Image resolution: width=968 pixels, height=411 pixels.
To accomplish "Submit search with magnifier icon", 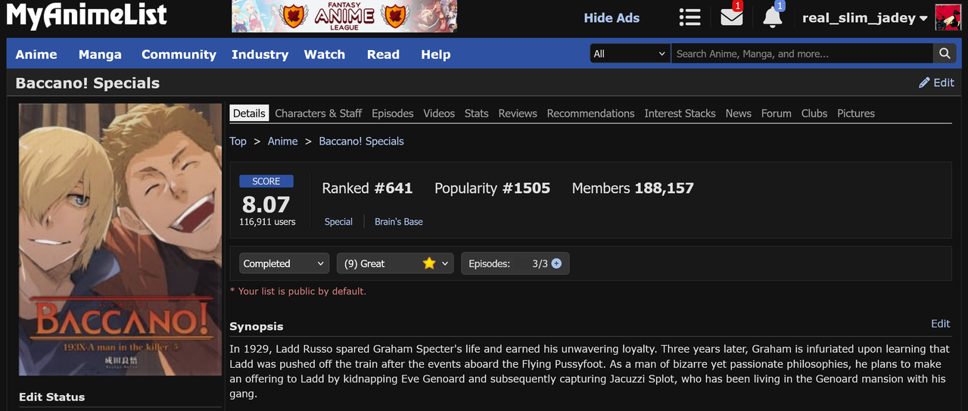I will 945,54.
